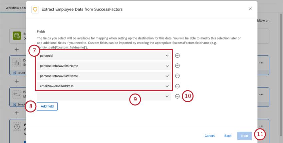Remove the empty field row
Screen dimensions: 283x143
point(177,96)
